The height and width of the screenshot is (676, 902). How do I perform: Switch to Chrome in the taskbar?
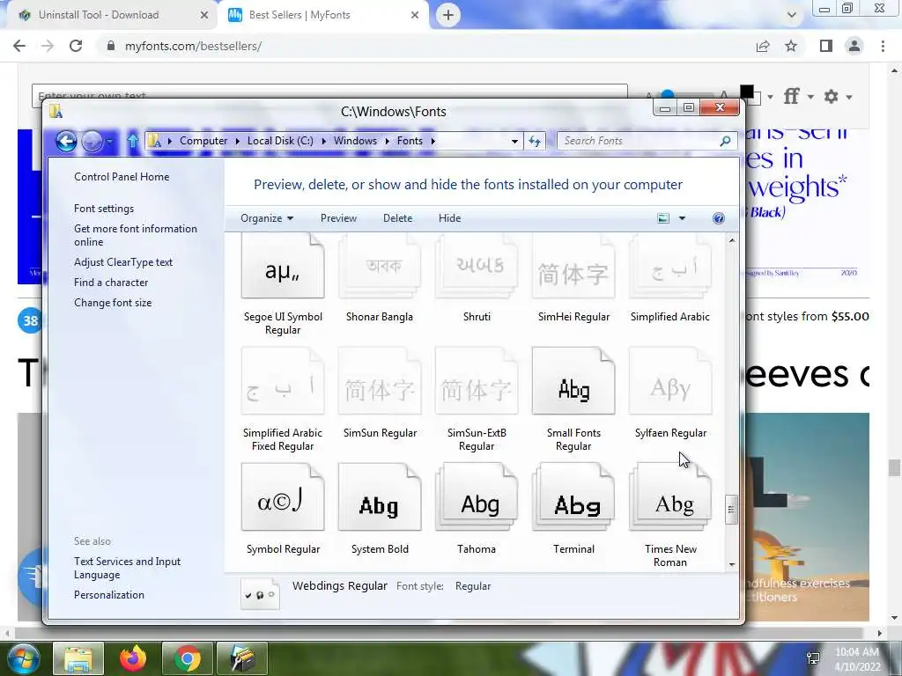(187, 658)
